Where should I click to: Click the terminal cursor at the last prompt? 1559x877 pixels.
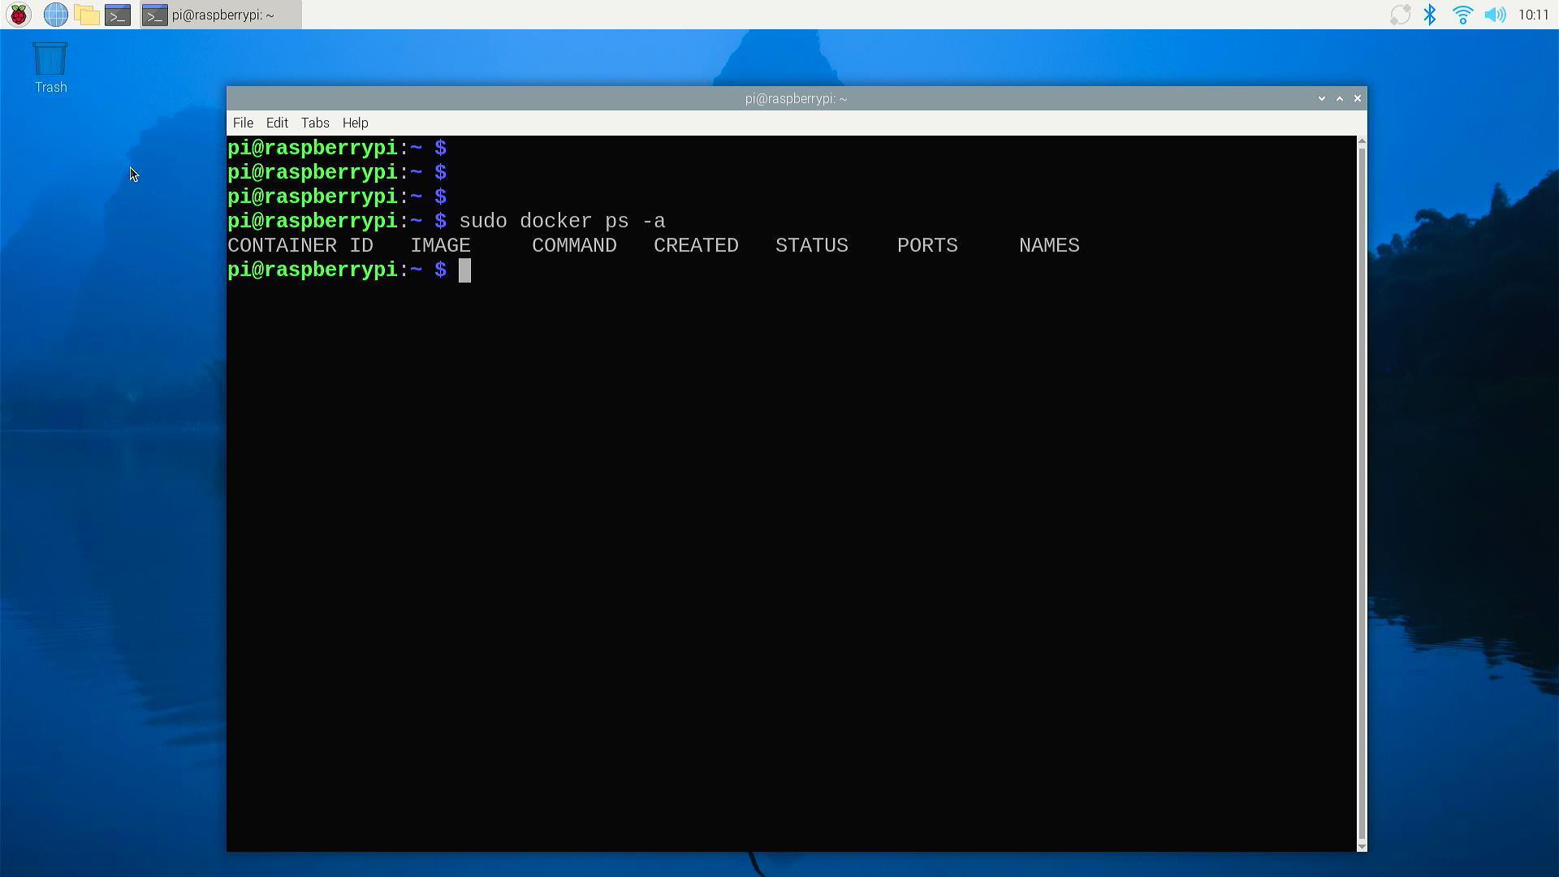coord(464,270)
